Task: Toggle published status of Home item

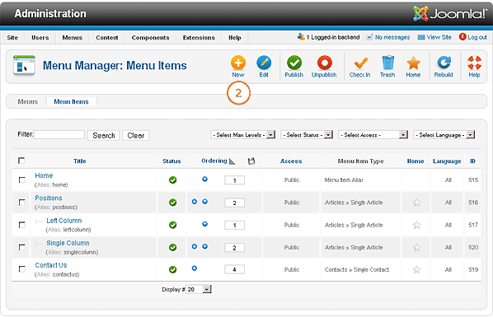Action: click(172, 180)
